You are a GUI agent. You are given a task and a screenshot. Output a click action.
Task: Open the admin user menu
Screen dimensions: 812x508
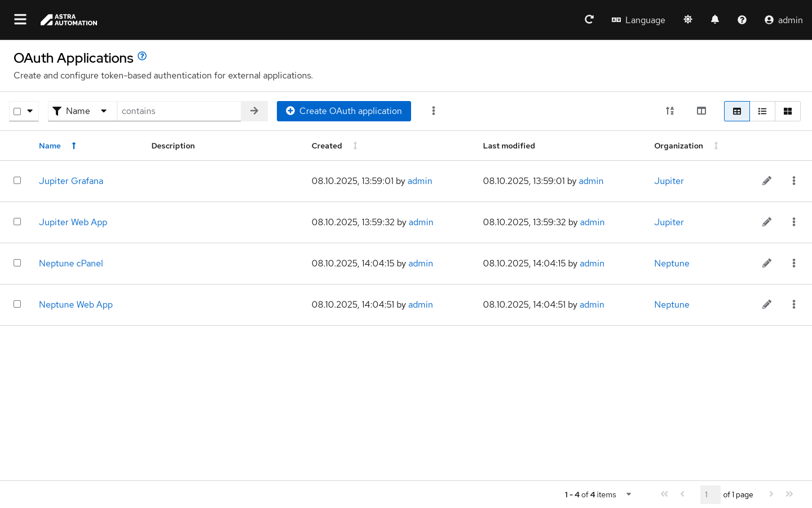click(x=783, y=20)
